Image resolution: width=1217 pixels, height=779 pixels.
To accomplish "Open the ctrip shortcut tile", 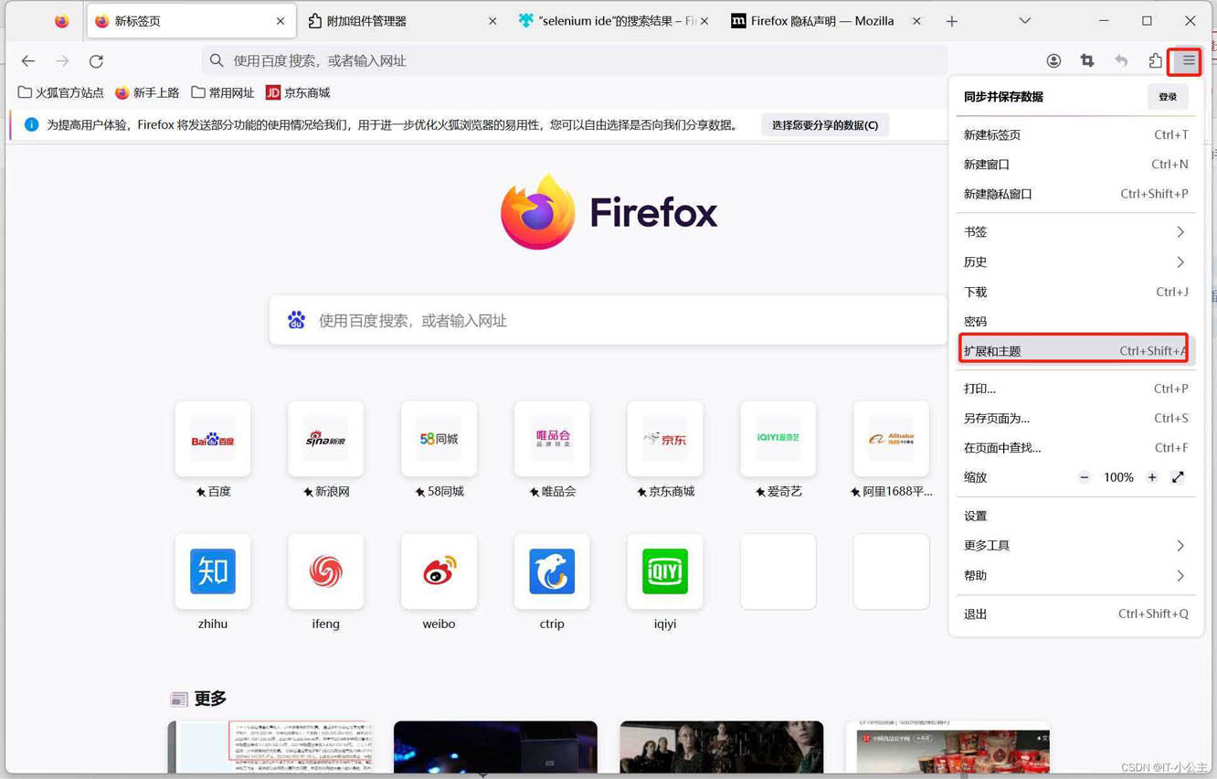I will pyautogui.click(x=552, y=571).
